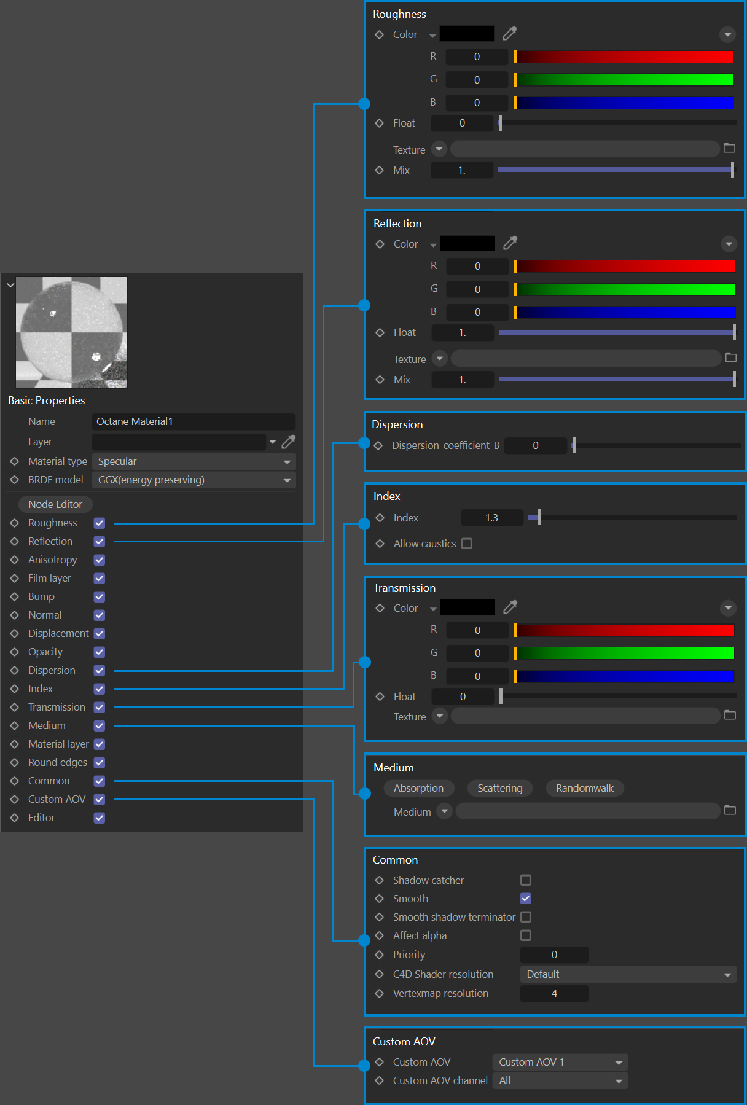Open folder icon for Transmission texture

pos(729,716)
